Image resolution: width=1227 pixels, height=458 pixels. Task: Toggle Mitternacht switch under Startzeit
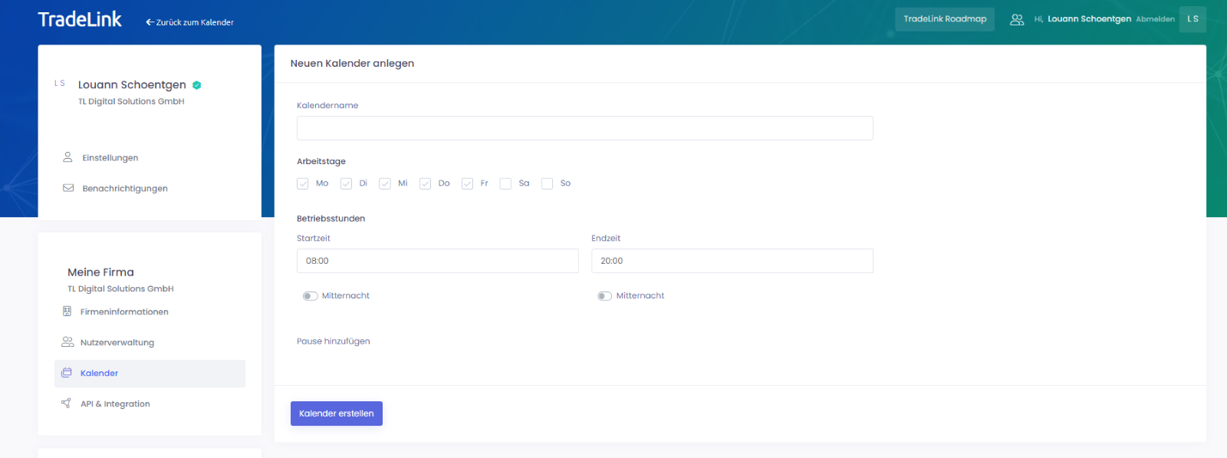coord(310,296)
